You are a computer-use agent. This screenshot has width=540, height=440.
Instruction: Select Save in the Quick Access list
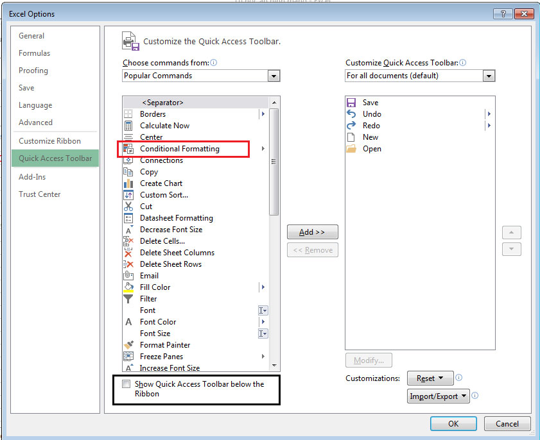370,102
